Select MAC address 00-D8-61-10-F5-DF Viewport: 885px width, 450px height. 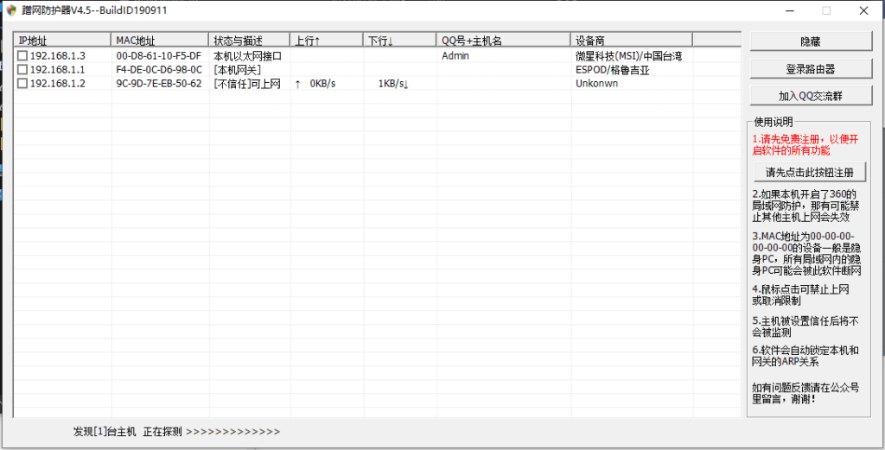pos(159,56)
